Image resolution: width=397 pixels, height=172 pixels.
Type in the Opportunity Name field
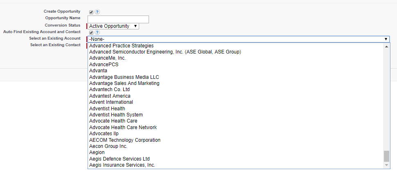118,19
